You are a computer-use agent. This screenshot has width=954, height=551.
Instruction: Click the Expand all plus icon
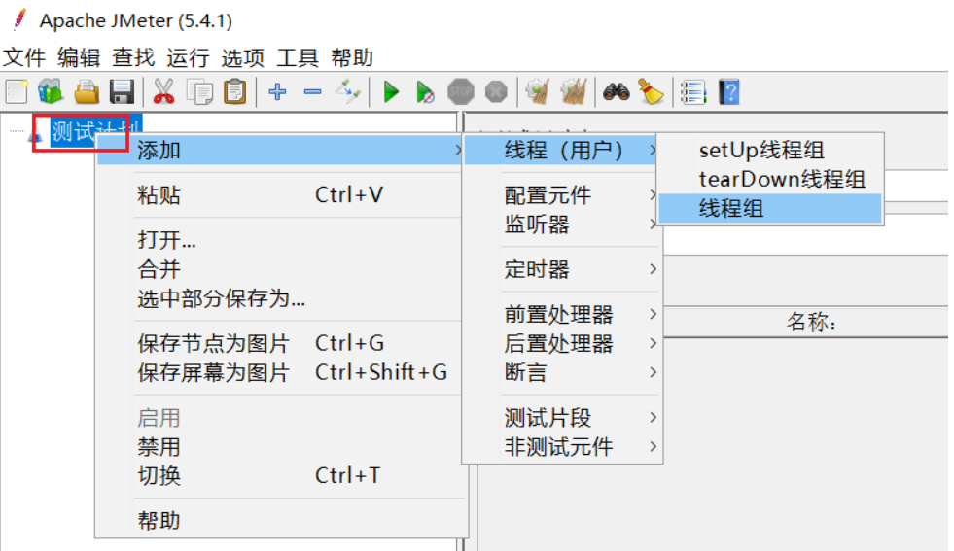pos(277,91)
